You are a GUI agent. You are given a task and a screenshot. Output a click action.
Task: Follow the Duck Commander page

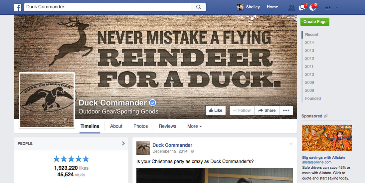point(242,110)
